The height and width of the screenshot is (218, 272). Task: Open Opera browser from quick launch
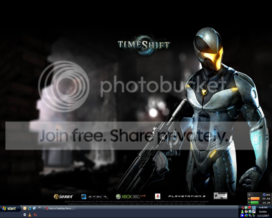pyautogui.click(x=35, y=215)
